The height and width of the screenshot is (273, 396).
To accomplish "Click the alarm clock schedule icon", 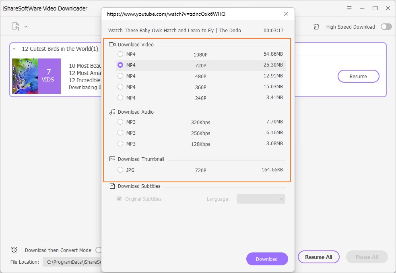I will coord(14,250).
